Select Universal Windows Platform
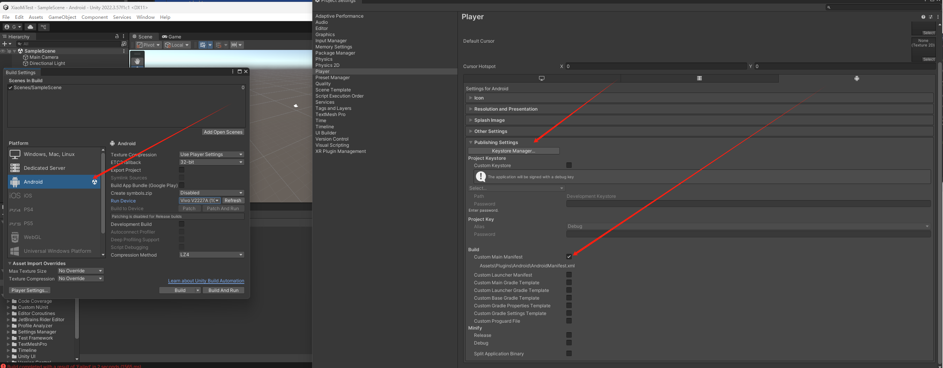The image size is (943, 368). (x=54, y=251)
